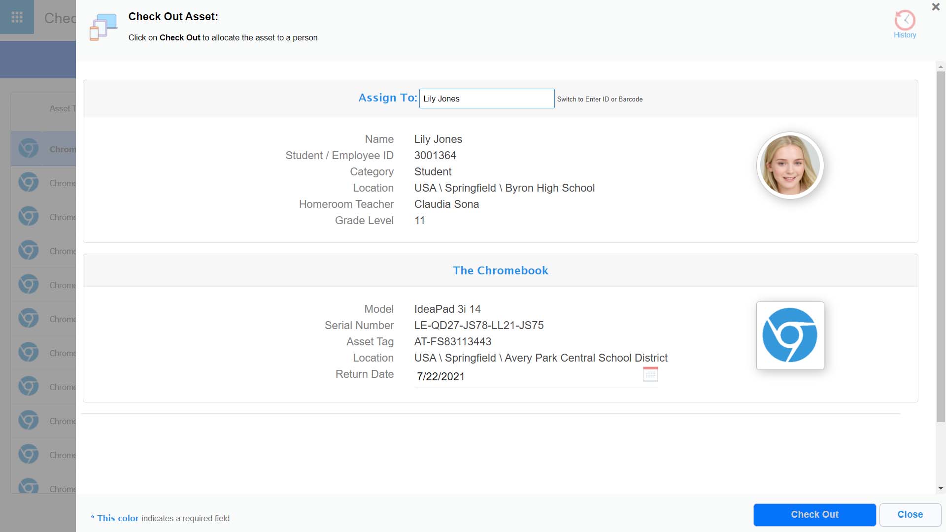Click the required field color indicator asterisk
This screenshot has height=532, width=946.
click(92, 518)
